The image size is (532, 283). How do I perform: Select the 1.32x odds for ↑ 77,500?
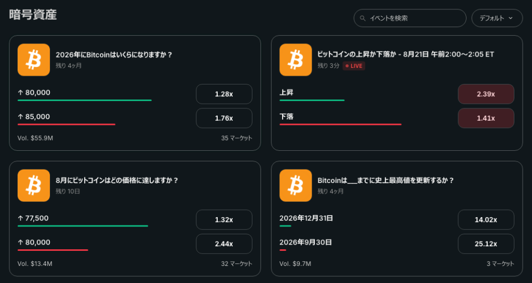(224, 220)
